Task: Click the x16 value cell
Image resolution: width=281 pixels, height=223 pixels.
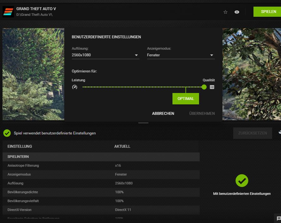Action: [118, 165]
